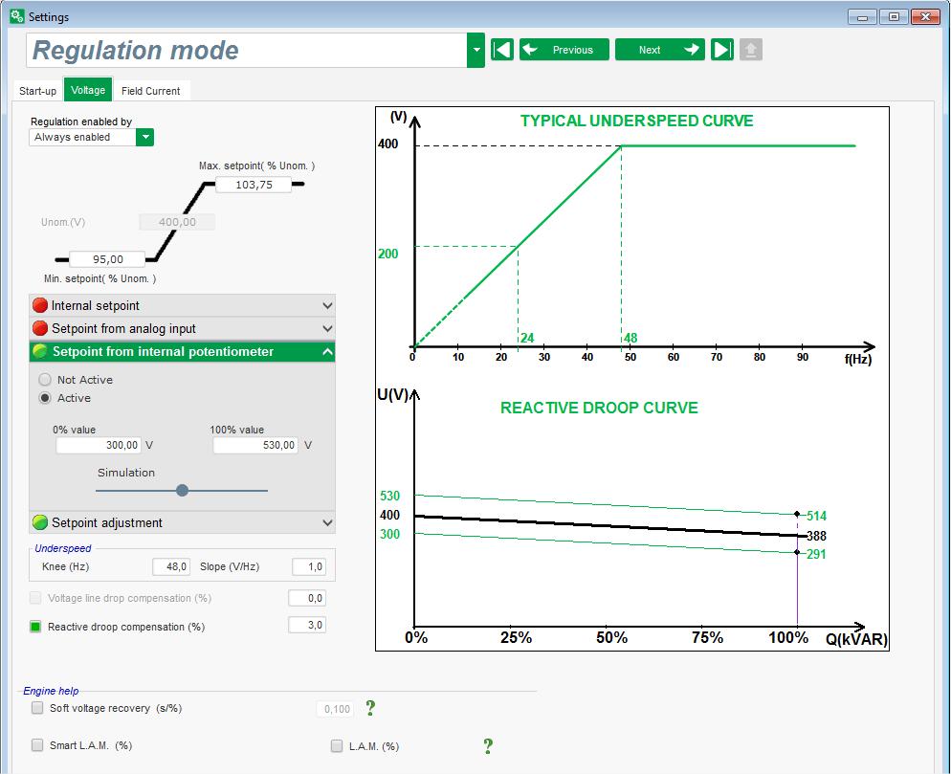Click the Min. setpoint field 95,00

[x=107, y=259]
